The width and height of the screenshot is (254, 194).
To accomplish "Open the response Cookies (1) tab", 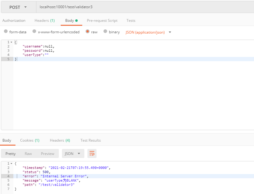I will tap(30, 140).
